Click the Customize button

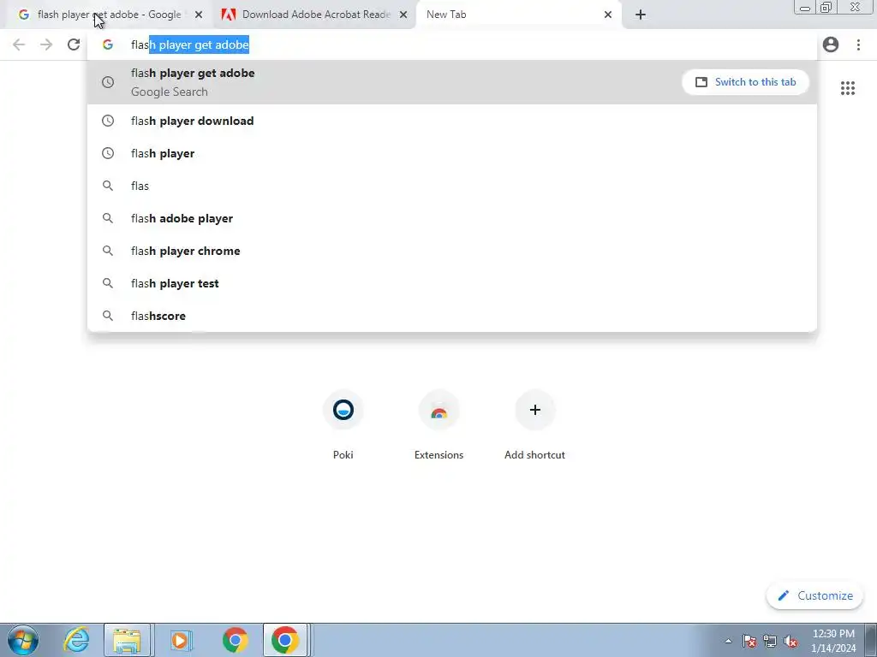point(815,595)
